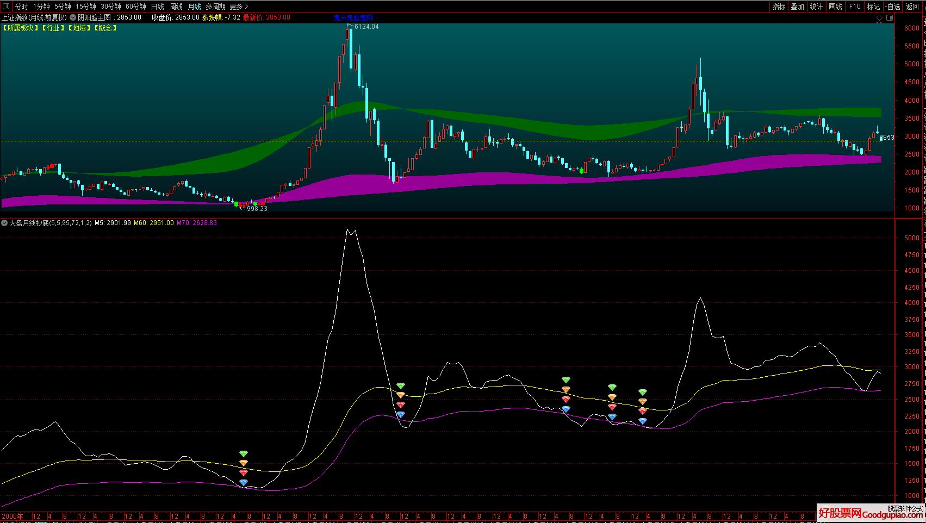The height and width of the screenshot is (523, 926).
Task: Switch to the 周线 weekly chart
Action: point(176,7)
